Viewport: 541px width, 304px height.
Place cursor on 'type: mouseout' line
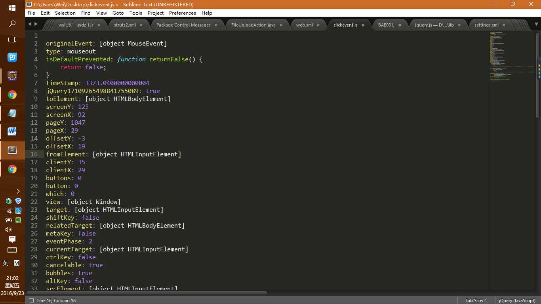click(71, 51)
